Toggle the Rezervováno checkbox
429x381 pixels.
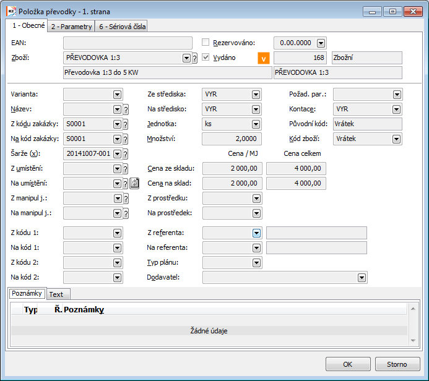click(x=206, y=42)
